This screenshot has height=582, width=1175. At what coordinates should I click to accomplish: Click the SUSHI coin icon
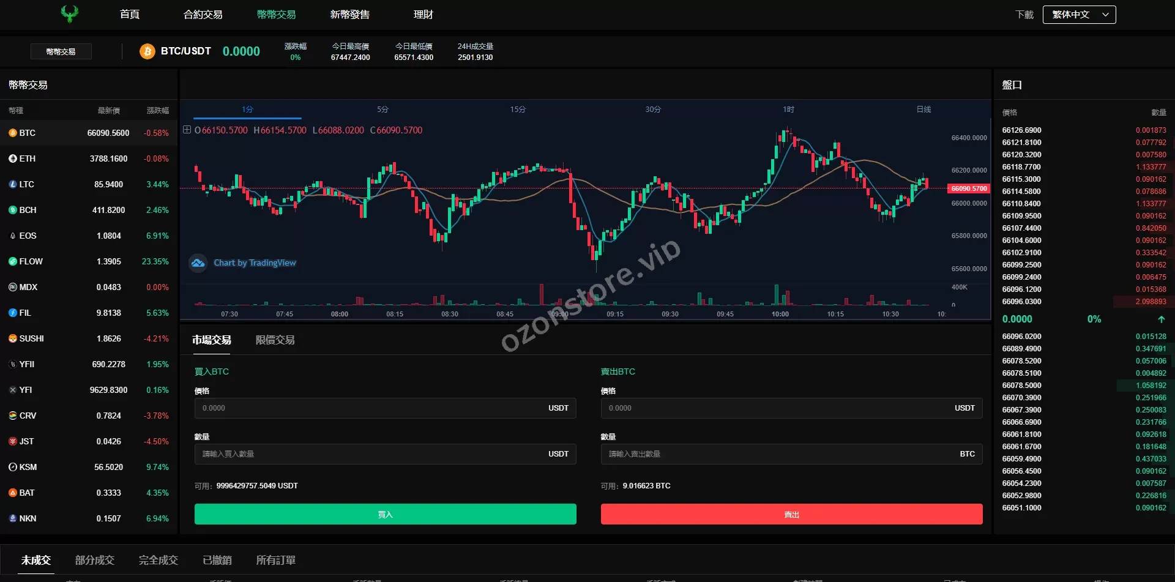click(12, 338)
